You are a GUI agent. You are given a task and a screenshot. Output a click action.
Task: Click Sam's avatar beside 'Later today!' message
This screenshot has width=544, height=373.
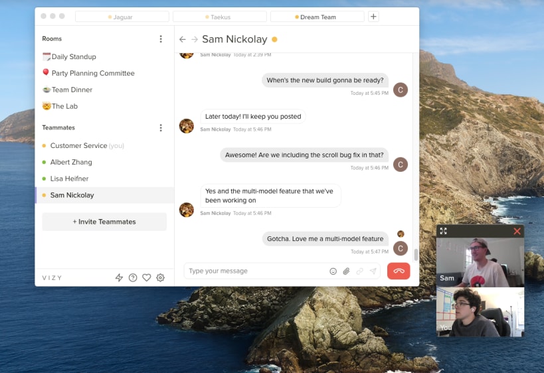click(x=187, y=126)
